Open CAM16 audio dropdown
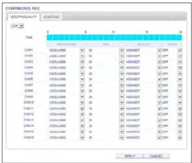 point(180,137)
